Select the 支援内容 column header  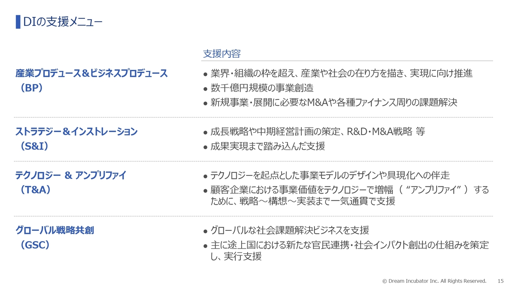(x=222, y=54)
